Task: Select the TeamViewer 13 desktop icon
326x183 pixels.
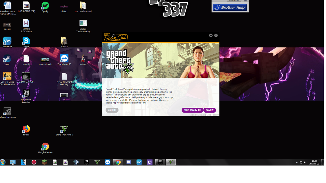Action: pyautogui.click(x=64, y=59)
